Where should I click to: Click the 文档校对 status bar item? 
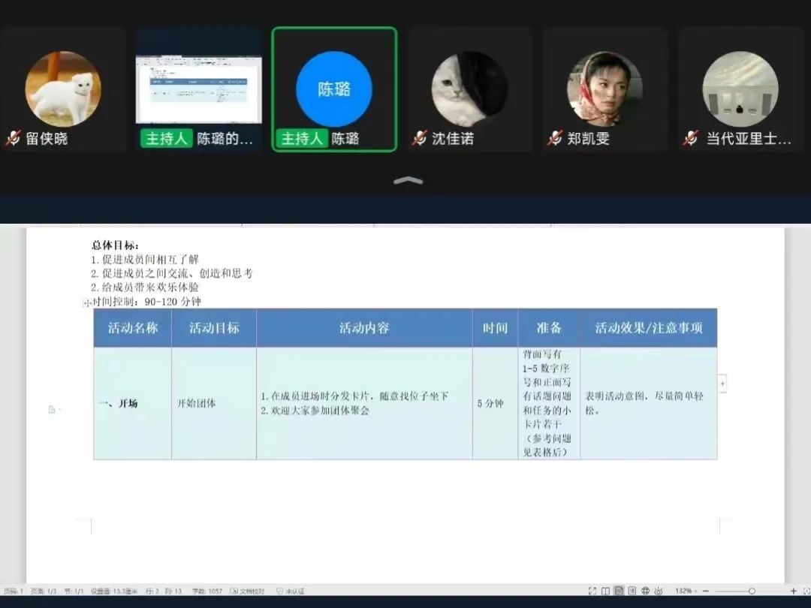(x=248, y=591)
